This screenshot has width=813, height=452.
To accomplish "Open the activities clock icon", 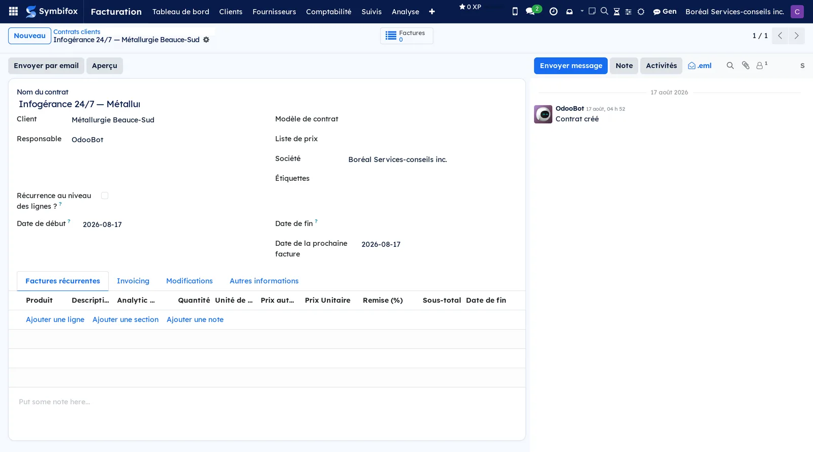I will 553,11.
